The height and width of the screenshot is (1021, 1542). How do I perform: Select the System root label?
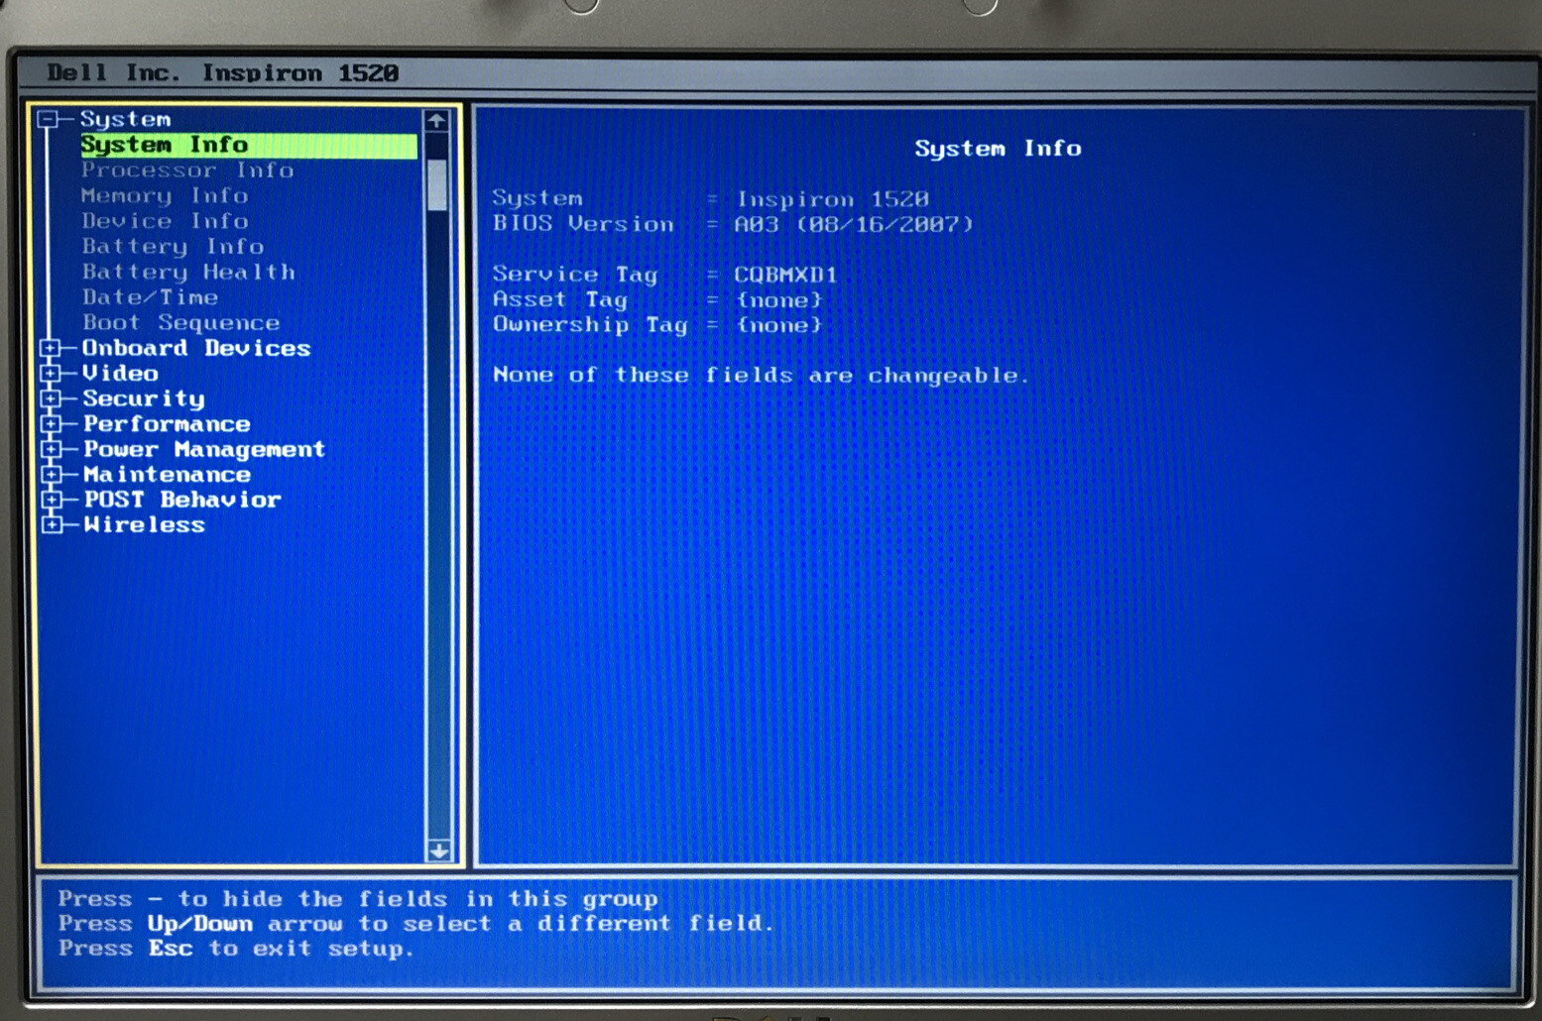tap(125, 119)
